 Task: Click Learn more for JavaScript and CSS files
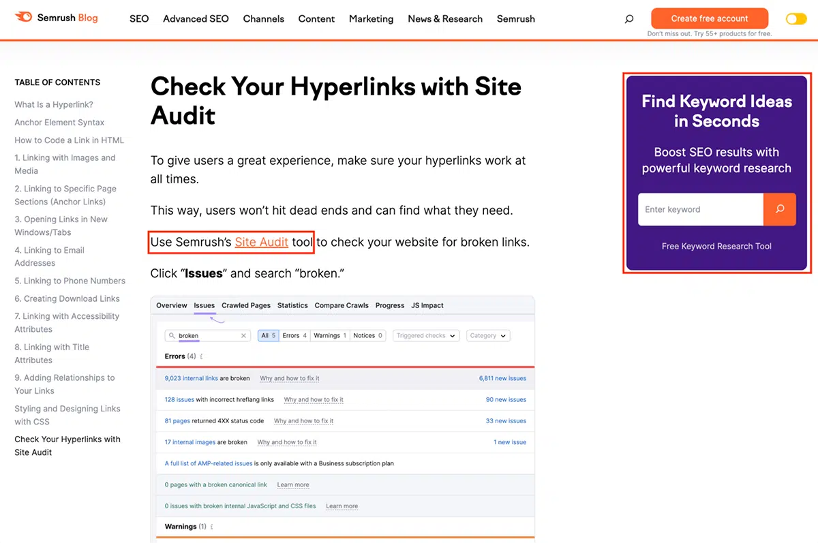[x=342, y=506]
